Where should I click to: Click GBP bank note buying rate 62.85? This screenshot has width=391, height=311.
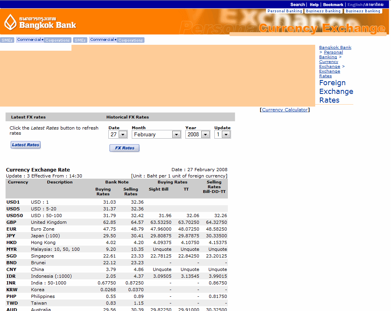tap(110, 222)
